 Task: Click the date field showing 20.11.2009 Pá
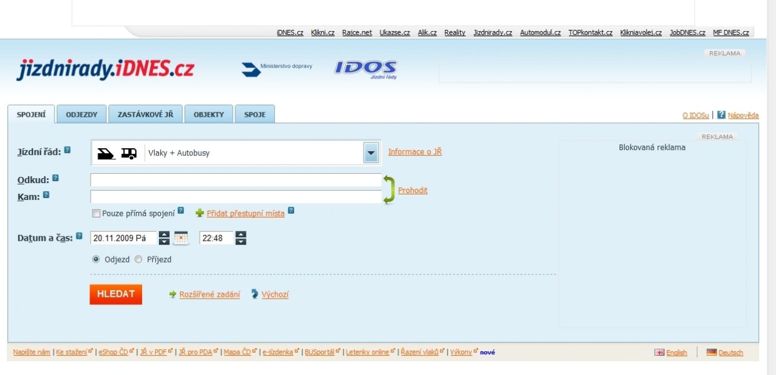click(124, 238)
